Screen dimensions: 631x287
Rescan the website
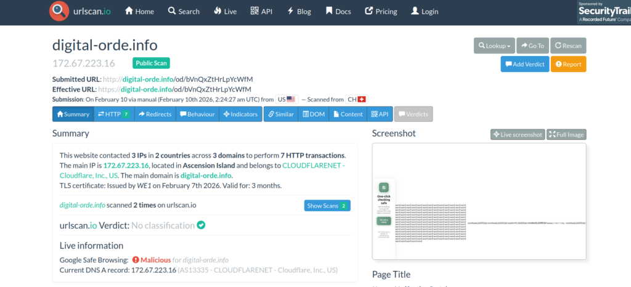click(x=568, y=46)
